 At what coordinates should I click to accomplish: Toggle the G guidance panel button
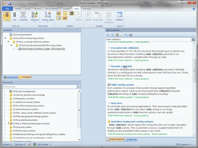(x=59, y=18)
